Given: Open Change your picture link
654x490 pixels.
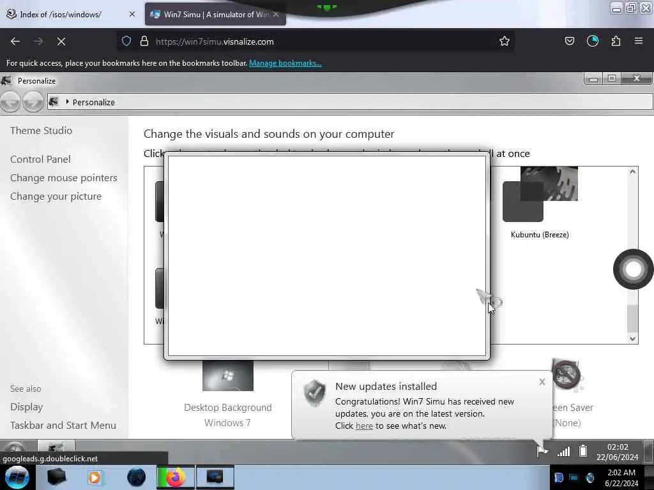Looking at the screenshot, I should tap(56, 197).
